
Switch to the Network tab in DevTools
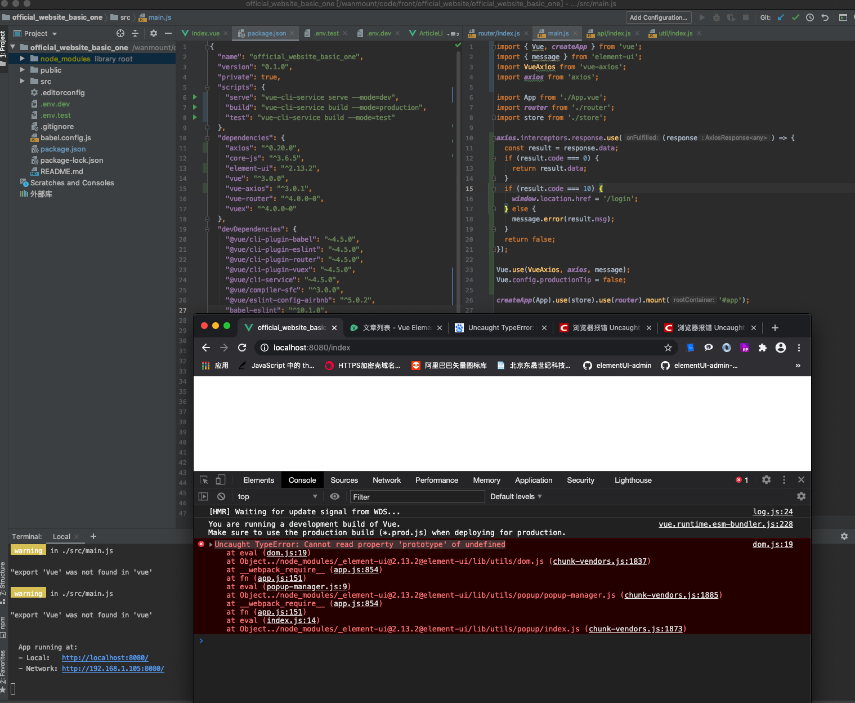click(387, 480)
